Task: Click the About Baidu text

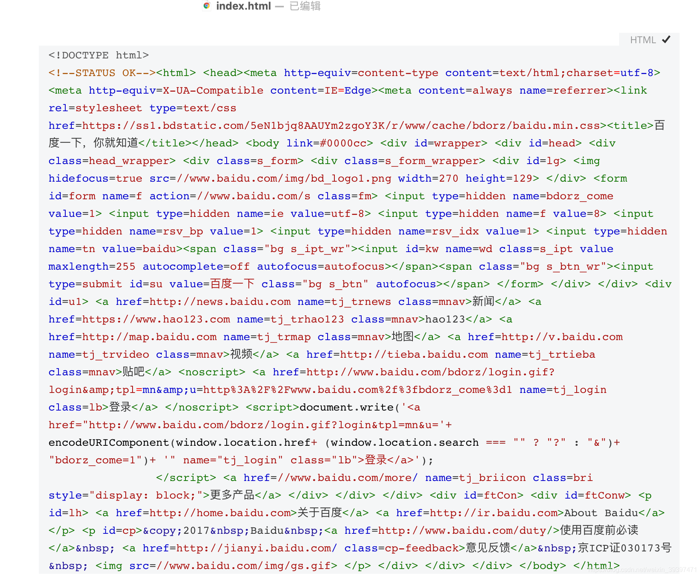Action: pos(601,513)
